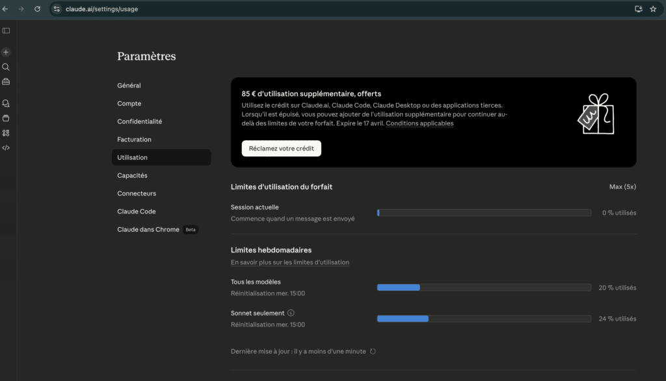The height and width of the screenshot is (381, 666).
Task: Click the Tous les modèles usage bar
Action: (483, 287)
